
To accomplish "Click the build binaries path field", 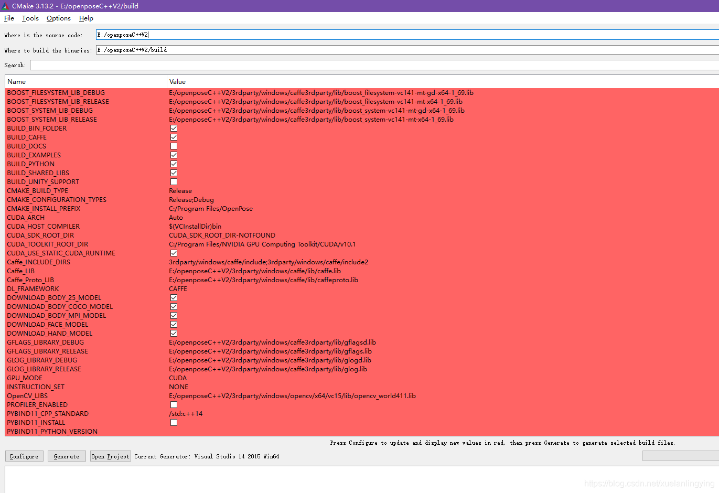I will [x=407, y=50].
